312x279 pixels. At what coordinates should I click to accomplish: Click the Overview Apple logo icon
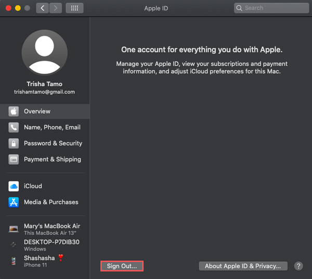coord(14,112)
